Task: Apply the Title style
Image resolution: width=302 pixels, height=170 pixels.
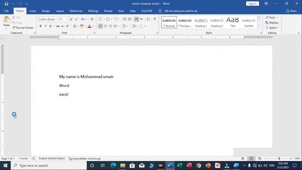Action: (233, 22)
